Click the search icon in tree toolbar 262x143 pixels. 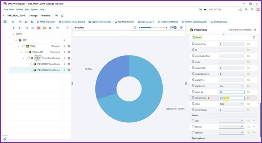pos(27,28)
